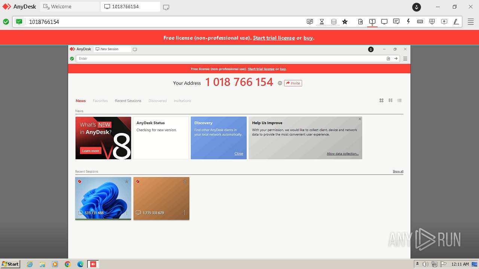Click remote file transfer icon in address bar

click(x=388, y=59)
